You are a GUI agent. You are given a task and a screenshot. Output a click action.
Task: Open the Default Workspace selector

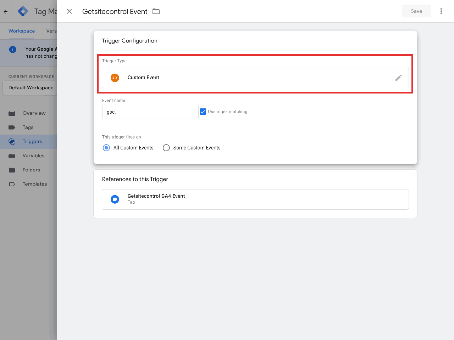point(30,87)
